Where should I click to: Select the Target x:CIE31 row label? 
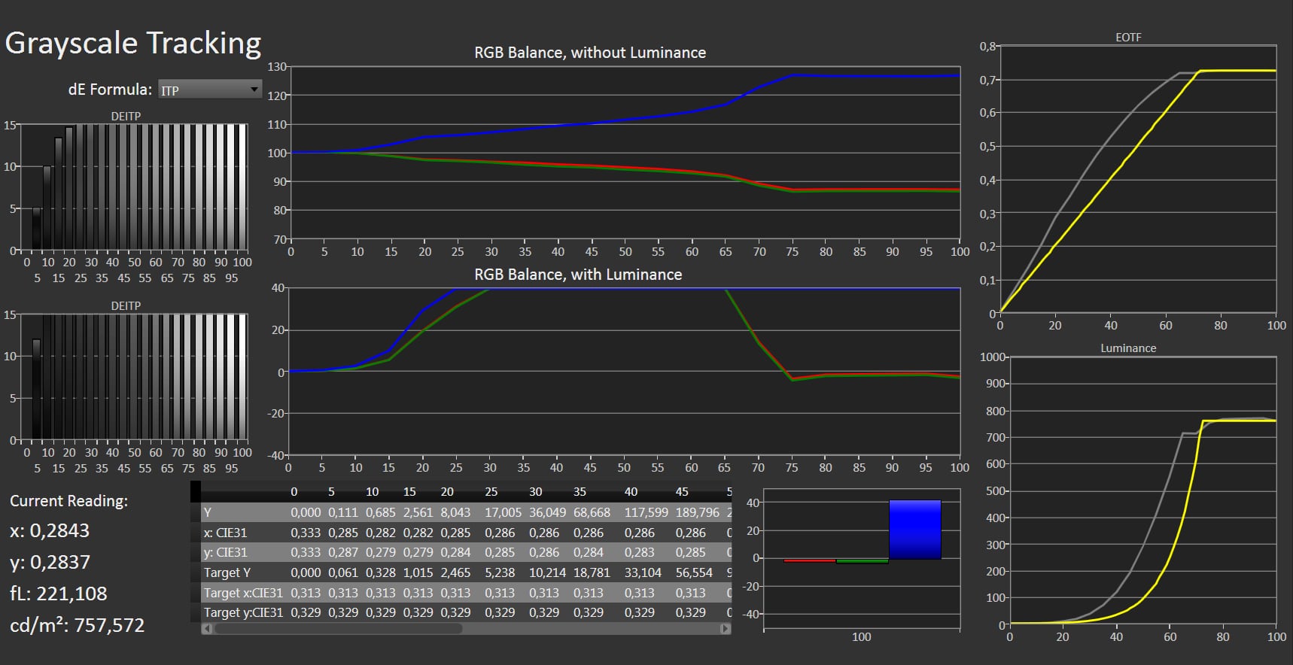click(243, 593)
